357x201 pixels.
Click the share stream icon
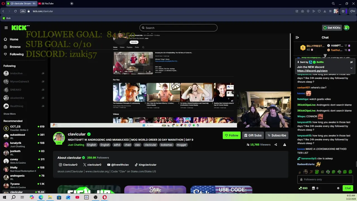point(276,145)
